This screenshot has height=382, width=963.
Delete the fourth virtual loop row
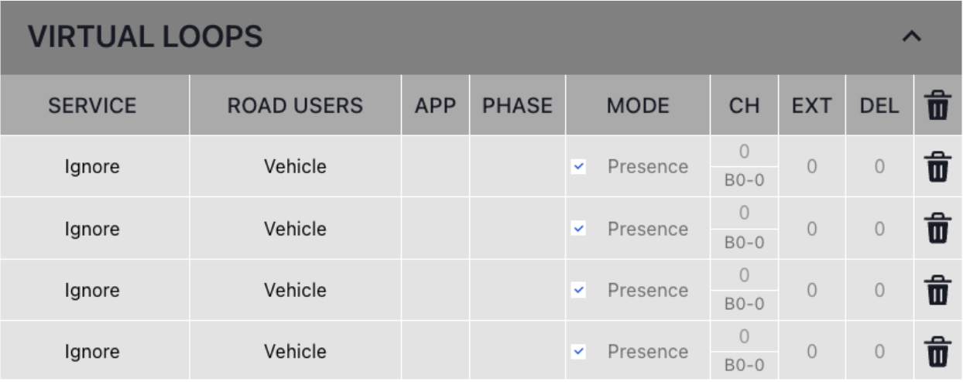[937, 352]
